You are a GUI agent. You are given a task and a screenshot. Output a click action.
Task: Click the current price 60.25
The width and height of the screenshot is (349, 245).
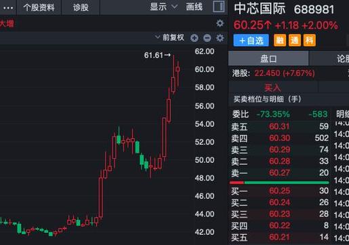pos(249,25)
